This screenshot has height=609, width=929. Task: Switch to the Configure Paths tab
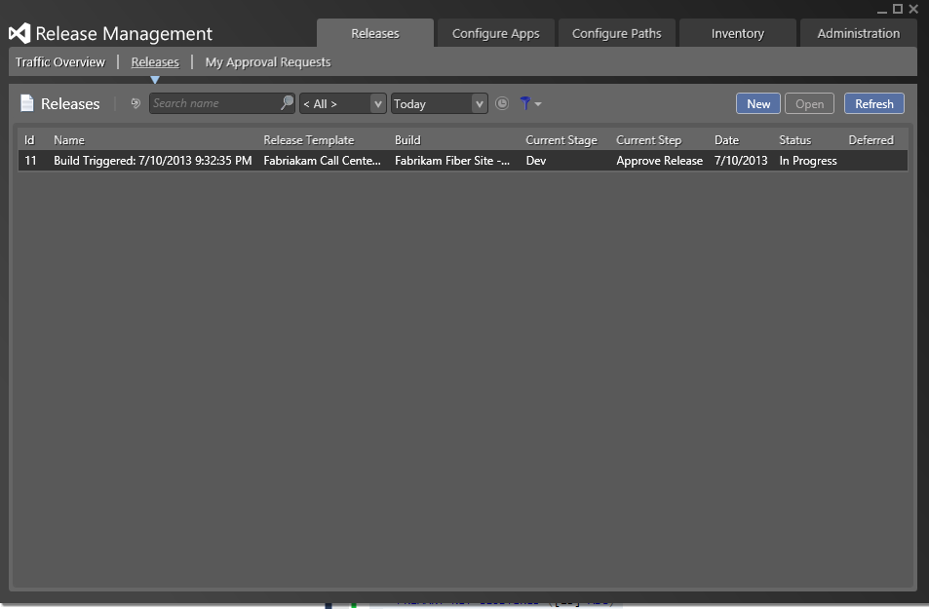click(617, 33)
